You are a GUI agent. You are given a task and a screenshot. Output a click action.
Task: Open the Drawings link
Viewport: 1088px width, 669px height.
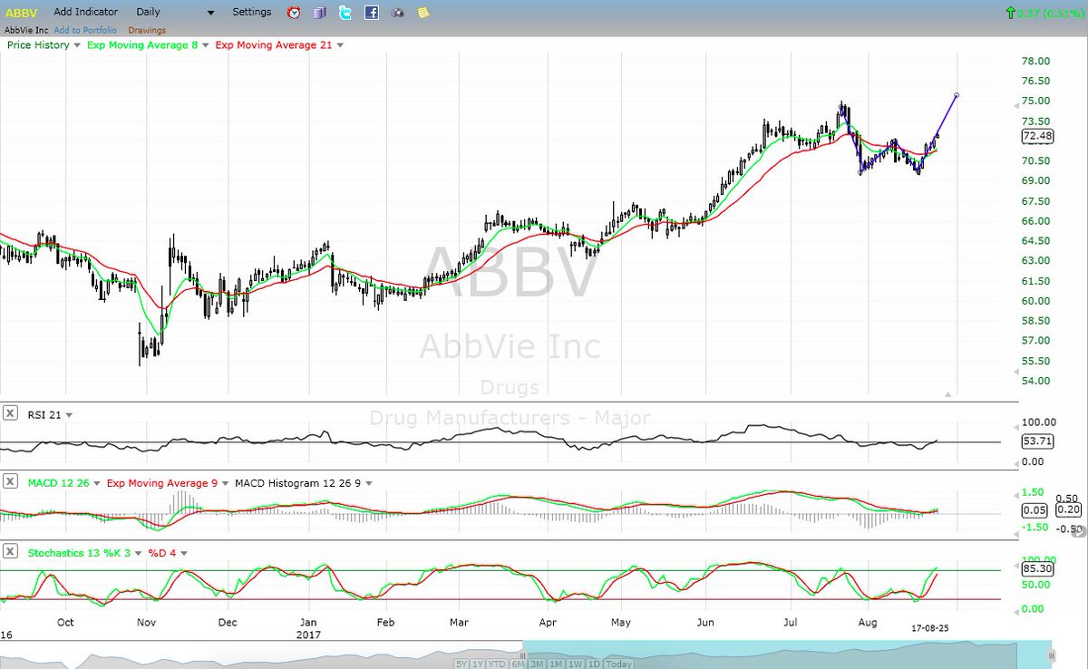[147, 30]
